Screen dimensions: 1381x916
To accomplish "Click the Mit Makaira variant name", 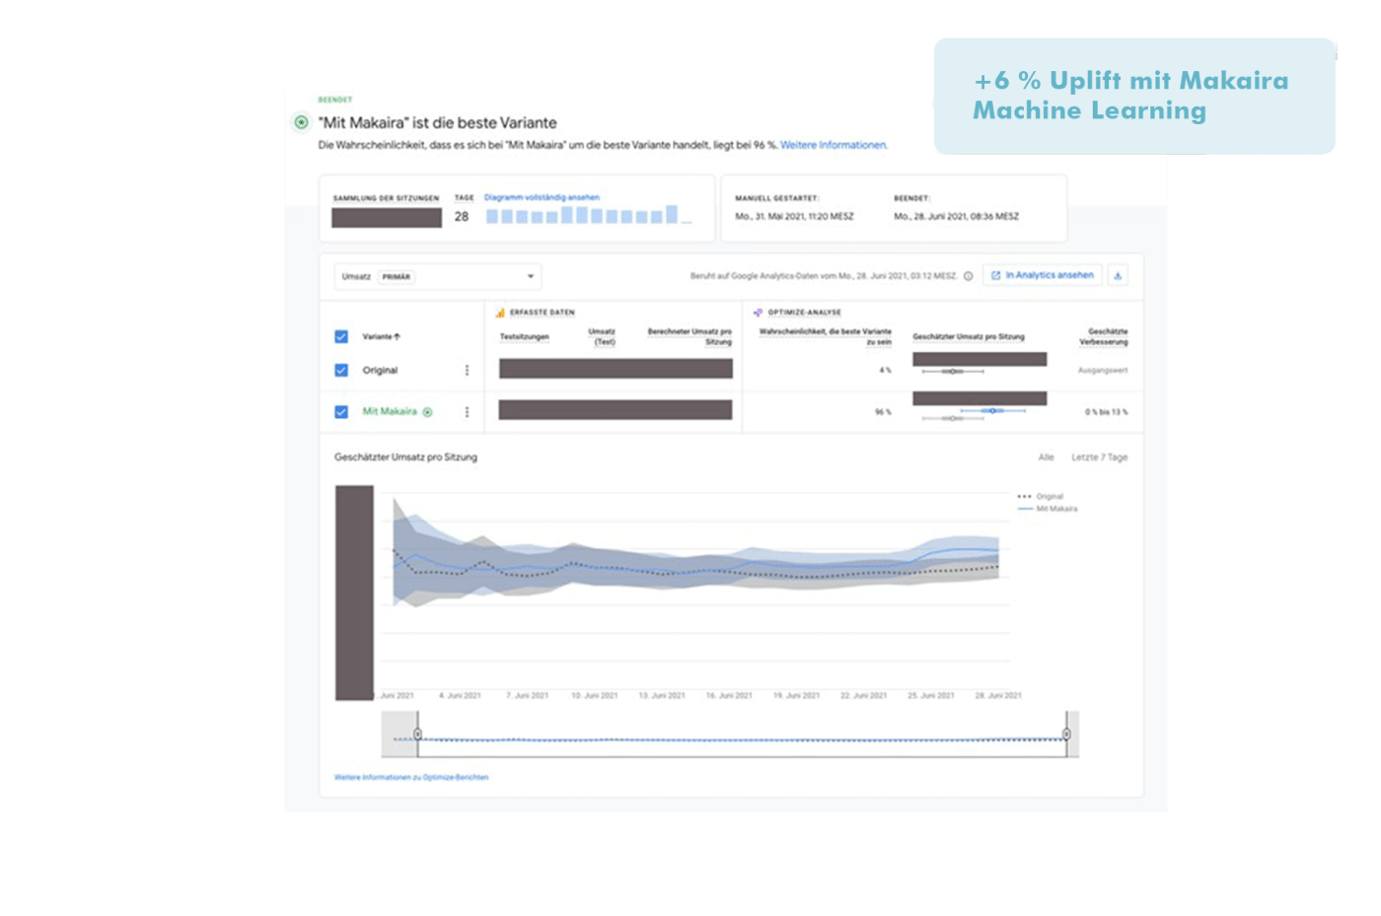I will click(390, 412).
